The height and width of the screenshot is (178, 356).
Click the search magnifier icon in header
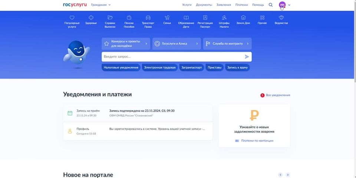271,5
